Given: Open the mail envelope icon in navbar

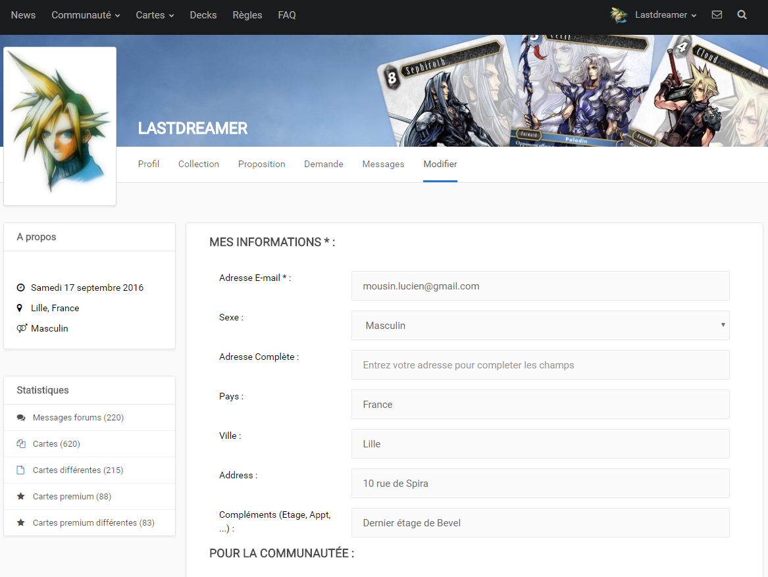Looking at the screenshot, I should coord(717,14).
